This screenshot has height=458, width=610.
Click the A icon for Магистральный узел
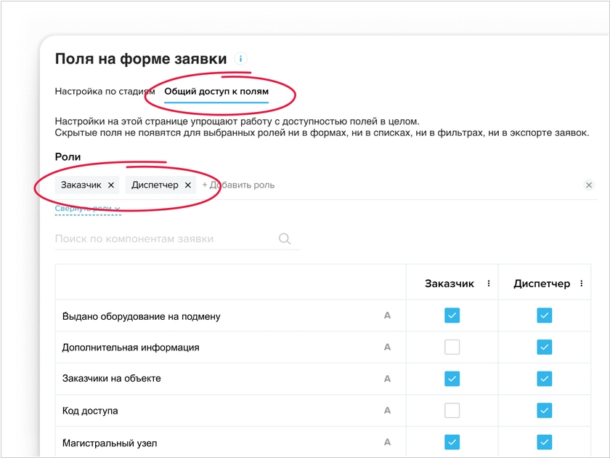387,443
